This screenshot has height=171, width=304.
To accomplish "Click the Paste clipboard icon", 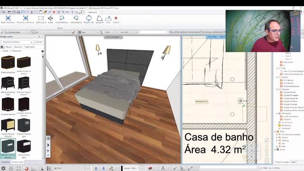I will point(40,12).
